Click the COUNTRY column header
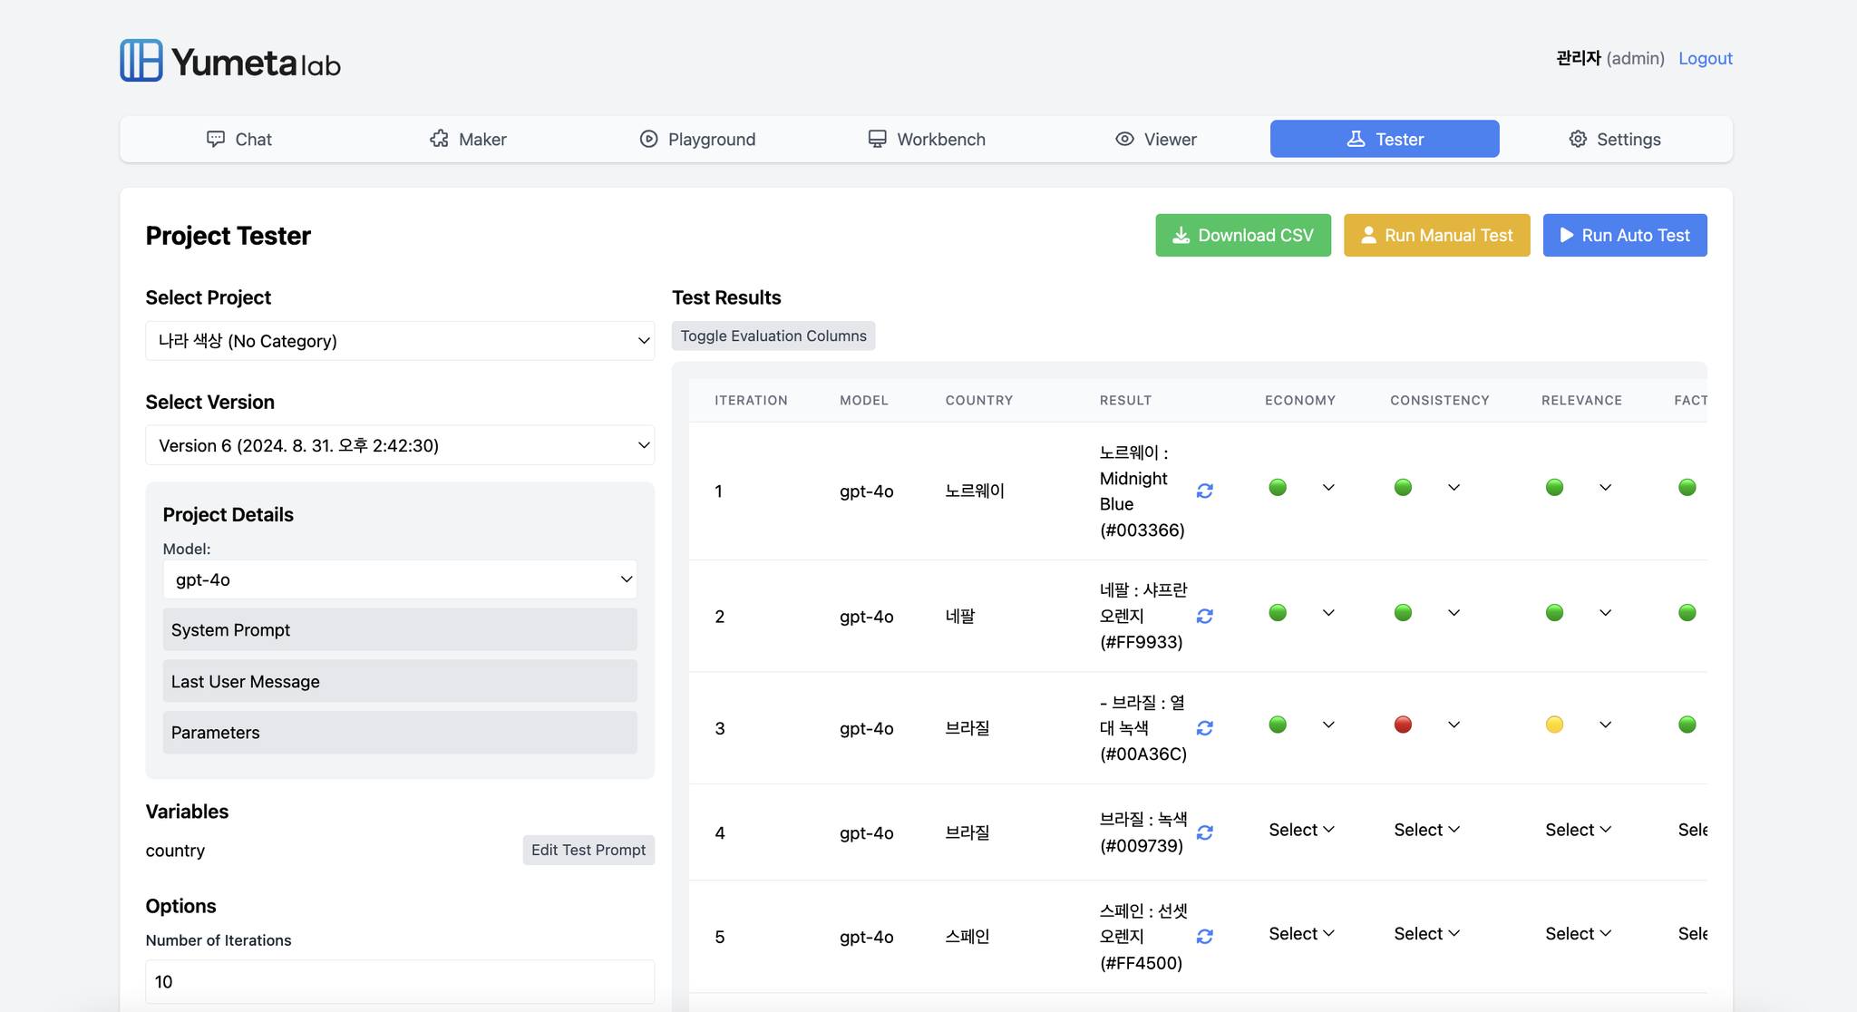Image resolution: width=1857 pixels, height=1012 pixels. [979, 400]
